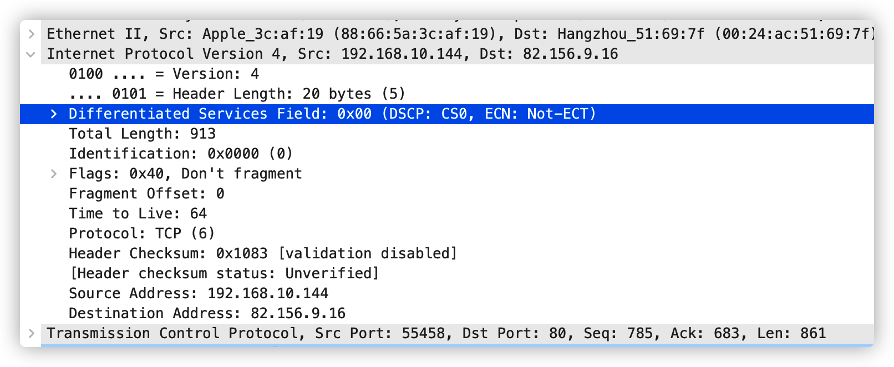Expand the Flags: 0x40 arrow
894x367 pixels.
54,174
